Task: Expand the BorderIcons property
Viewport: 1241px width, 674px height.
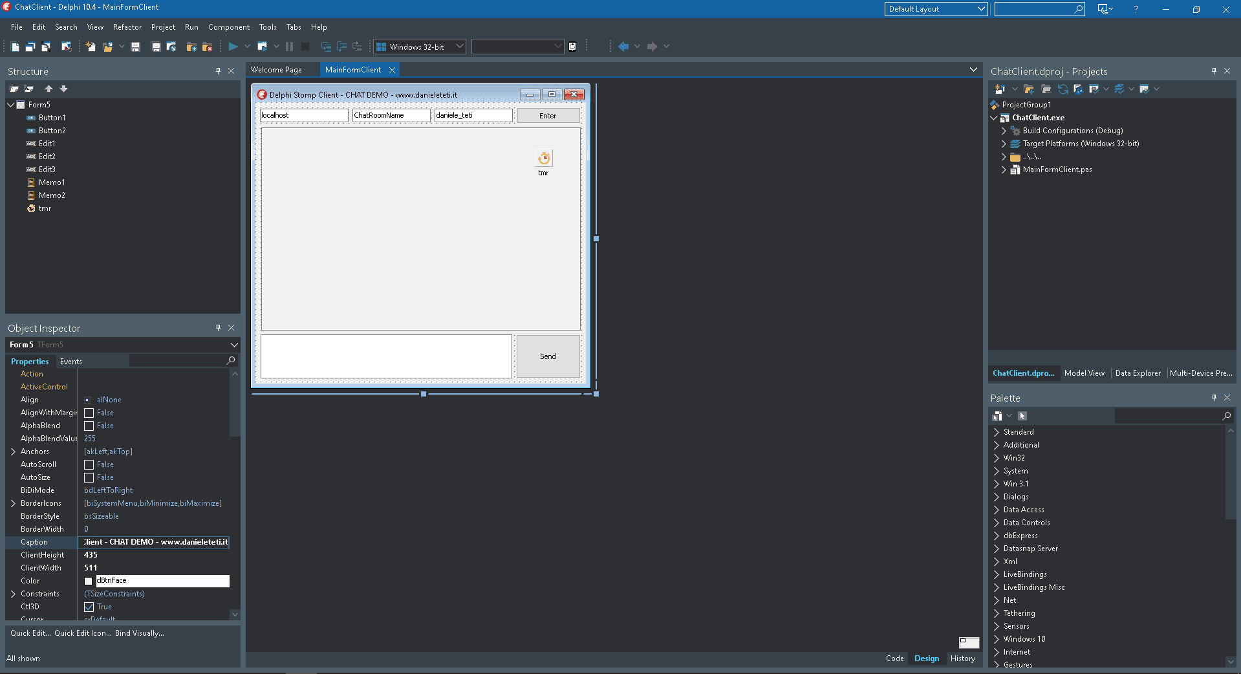Action: click(x=13, y=503)
